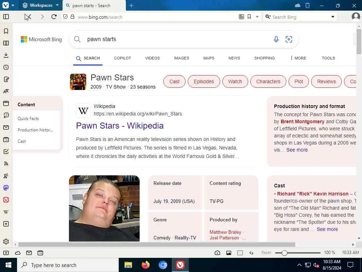Image resolution: width=362 pixels, height=272 pixels.
Task: Open the synced tabs cloud icon
Action: point(298,5)
